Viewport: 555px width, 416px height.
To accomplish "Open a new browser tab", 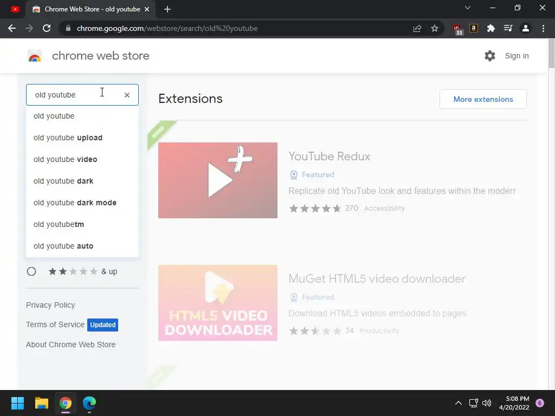I will (x=167, y=9).
